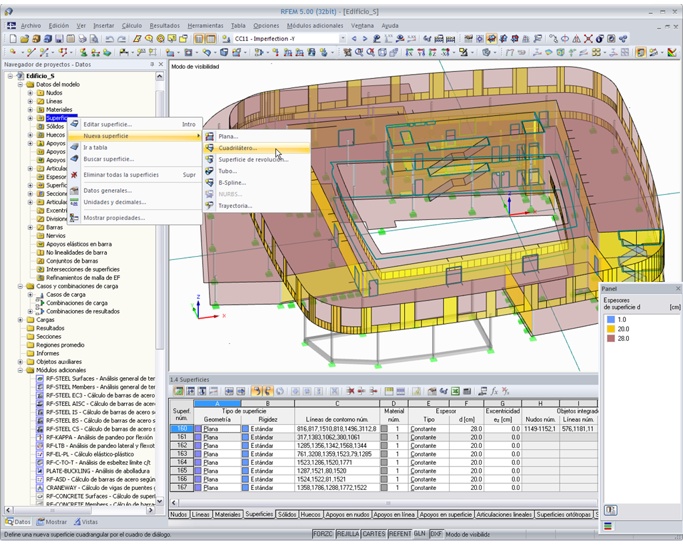Click the 20.0 yellow thickness color swatch
Viewport: 683px width, 546px height.
point(611,329)
